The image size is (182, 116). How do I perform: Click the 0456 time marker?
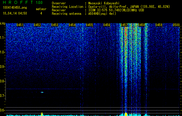coord(107,25)
